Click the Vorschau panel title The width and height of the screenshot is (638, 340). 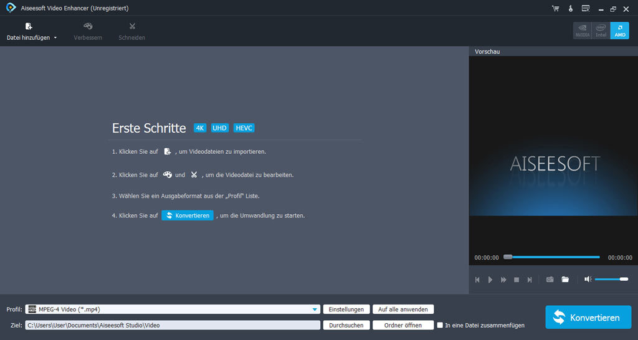[487, 52]
